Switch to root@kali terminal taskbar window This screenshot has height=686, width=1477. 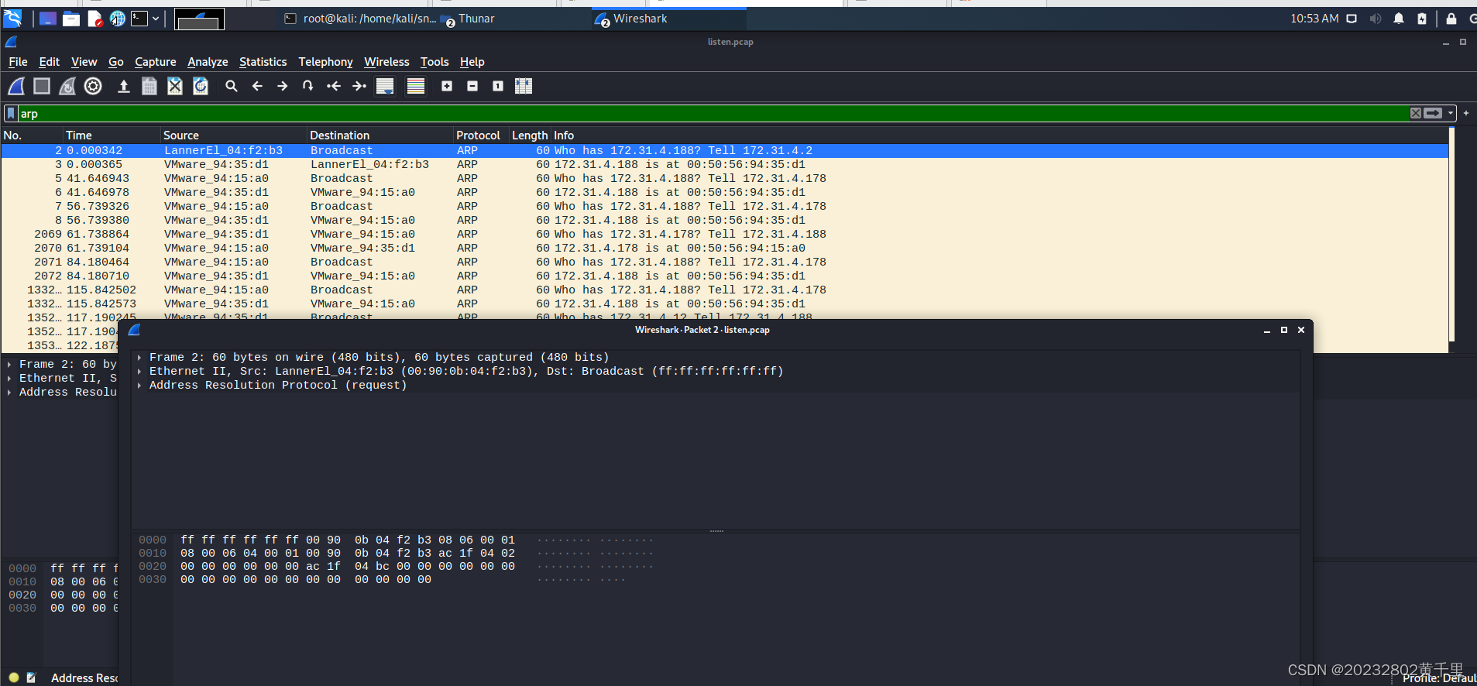click(359, 19)
